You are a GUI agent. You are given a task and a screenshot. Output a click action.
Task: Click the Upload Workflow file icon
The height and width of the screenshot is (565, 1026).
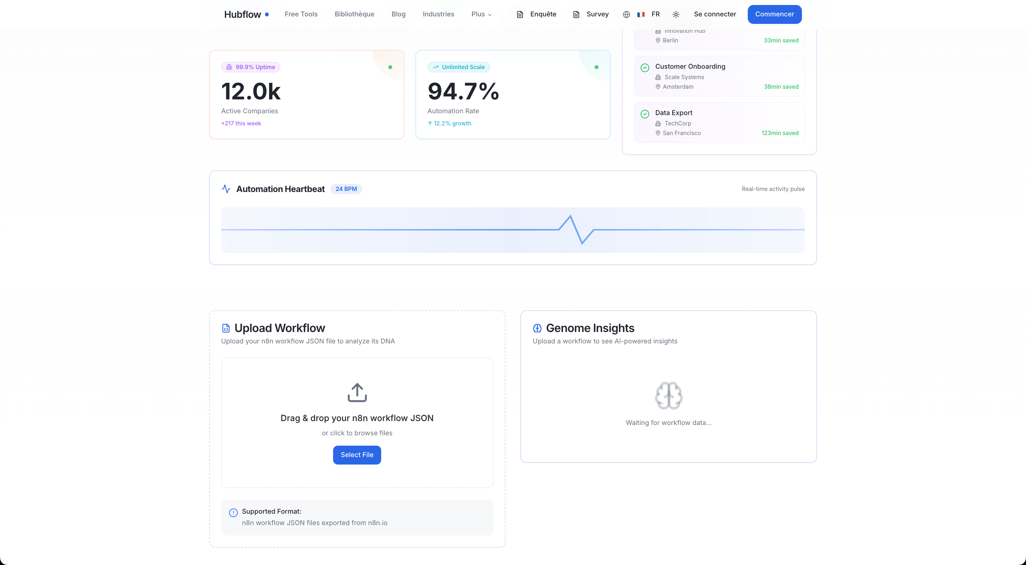tap(226, 328)
